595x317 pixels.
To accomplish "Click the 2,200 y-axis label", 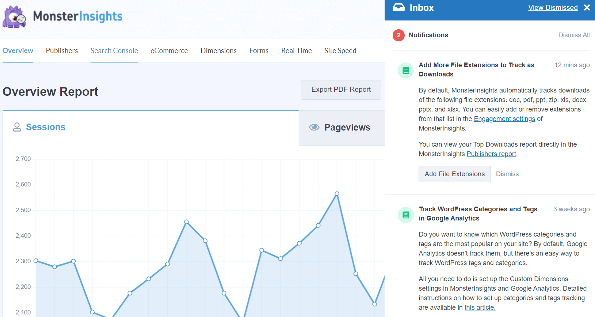I will [23, 287].
